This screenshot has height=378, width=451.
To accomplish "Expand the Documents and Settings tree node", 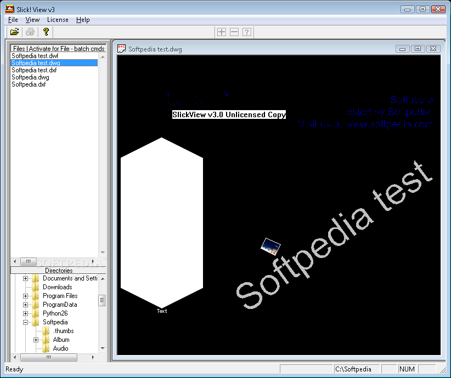I will 25,278.
